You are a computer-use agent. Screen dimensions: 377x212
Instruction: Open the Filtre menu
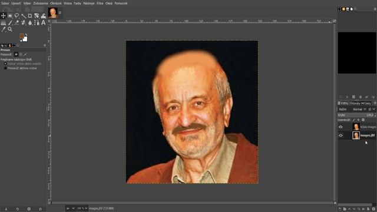tap(100, 4)
